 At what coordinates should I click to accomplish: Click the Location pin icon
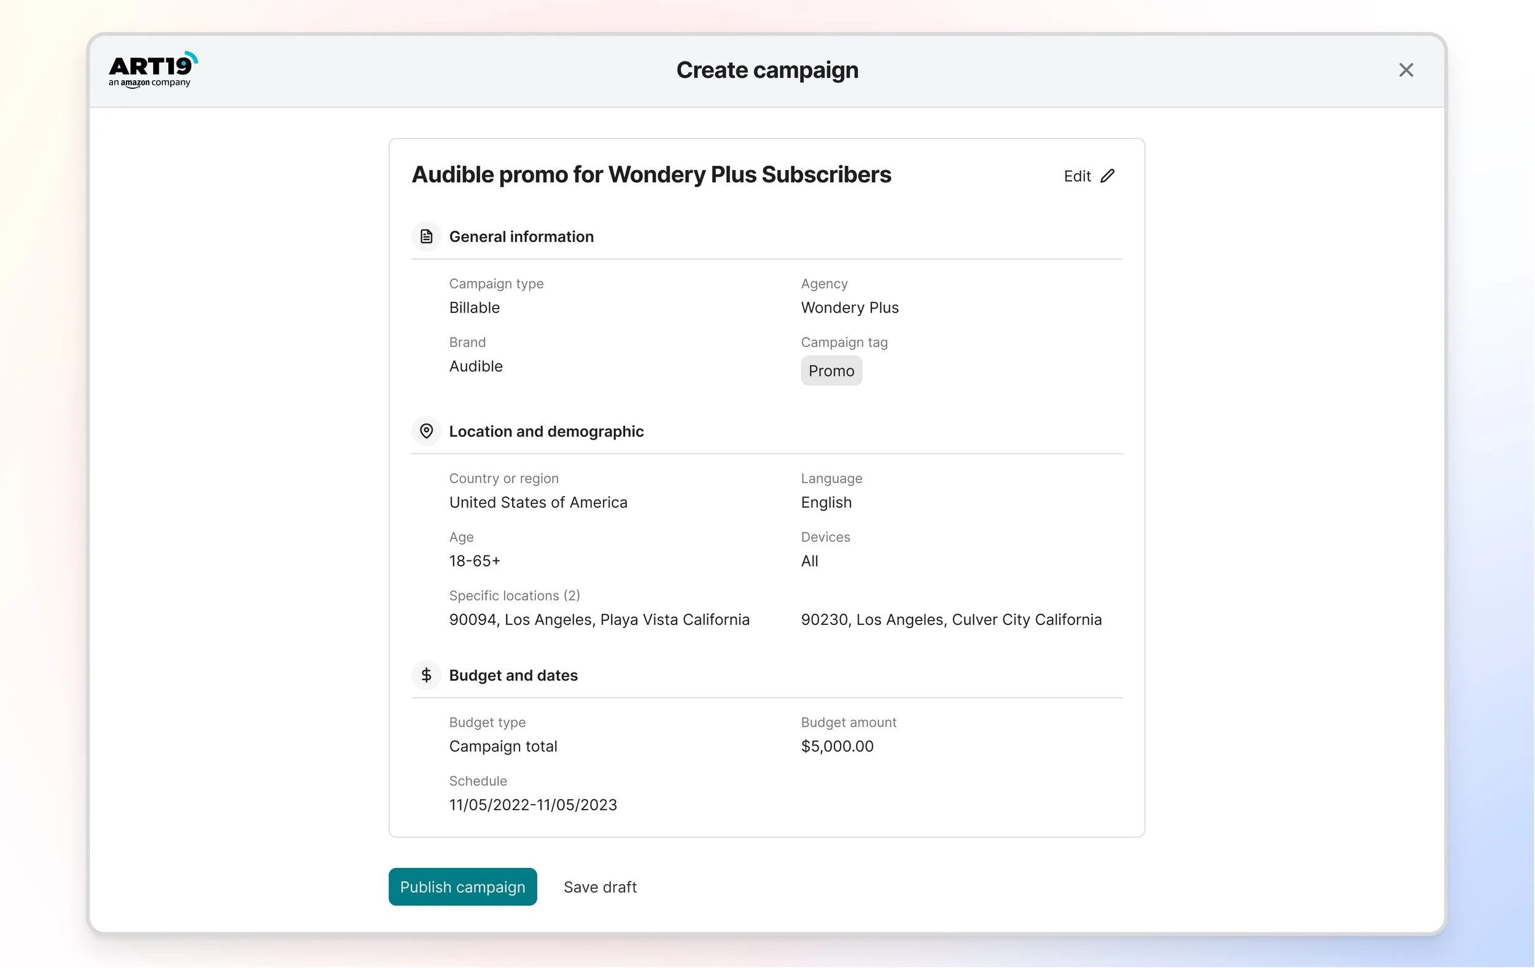click(427, 432)
